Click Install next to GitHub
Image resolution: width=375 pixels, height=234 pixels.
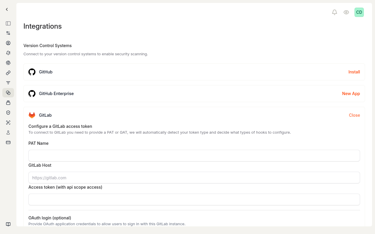[354, 72]
